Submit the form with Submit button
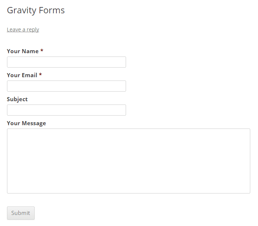Viewport: 258px width, 226px height. [21, 213]
